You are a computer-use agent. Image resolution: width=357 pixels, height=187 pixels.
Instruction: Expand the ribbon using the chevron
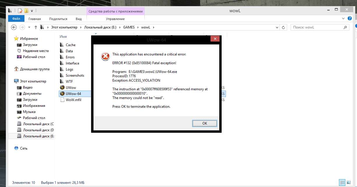tap(343, 19)
